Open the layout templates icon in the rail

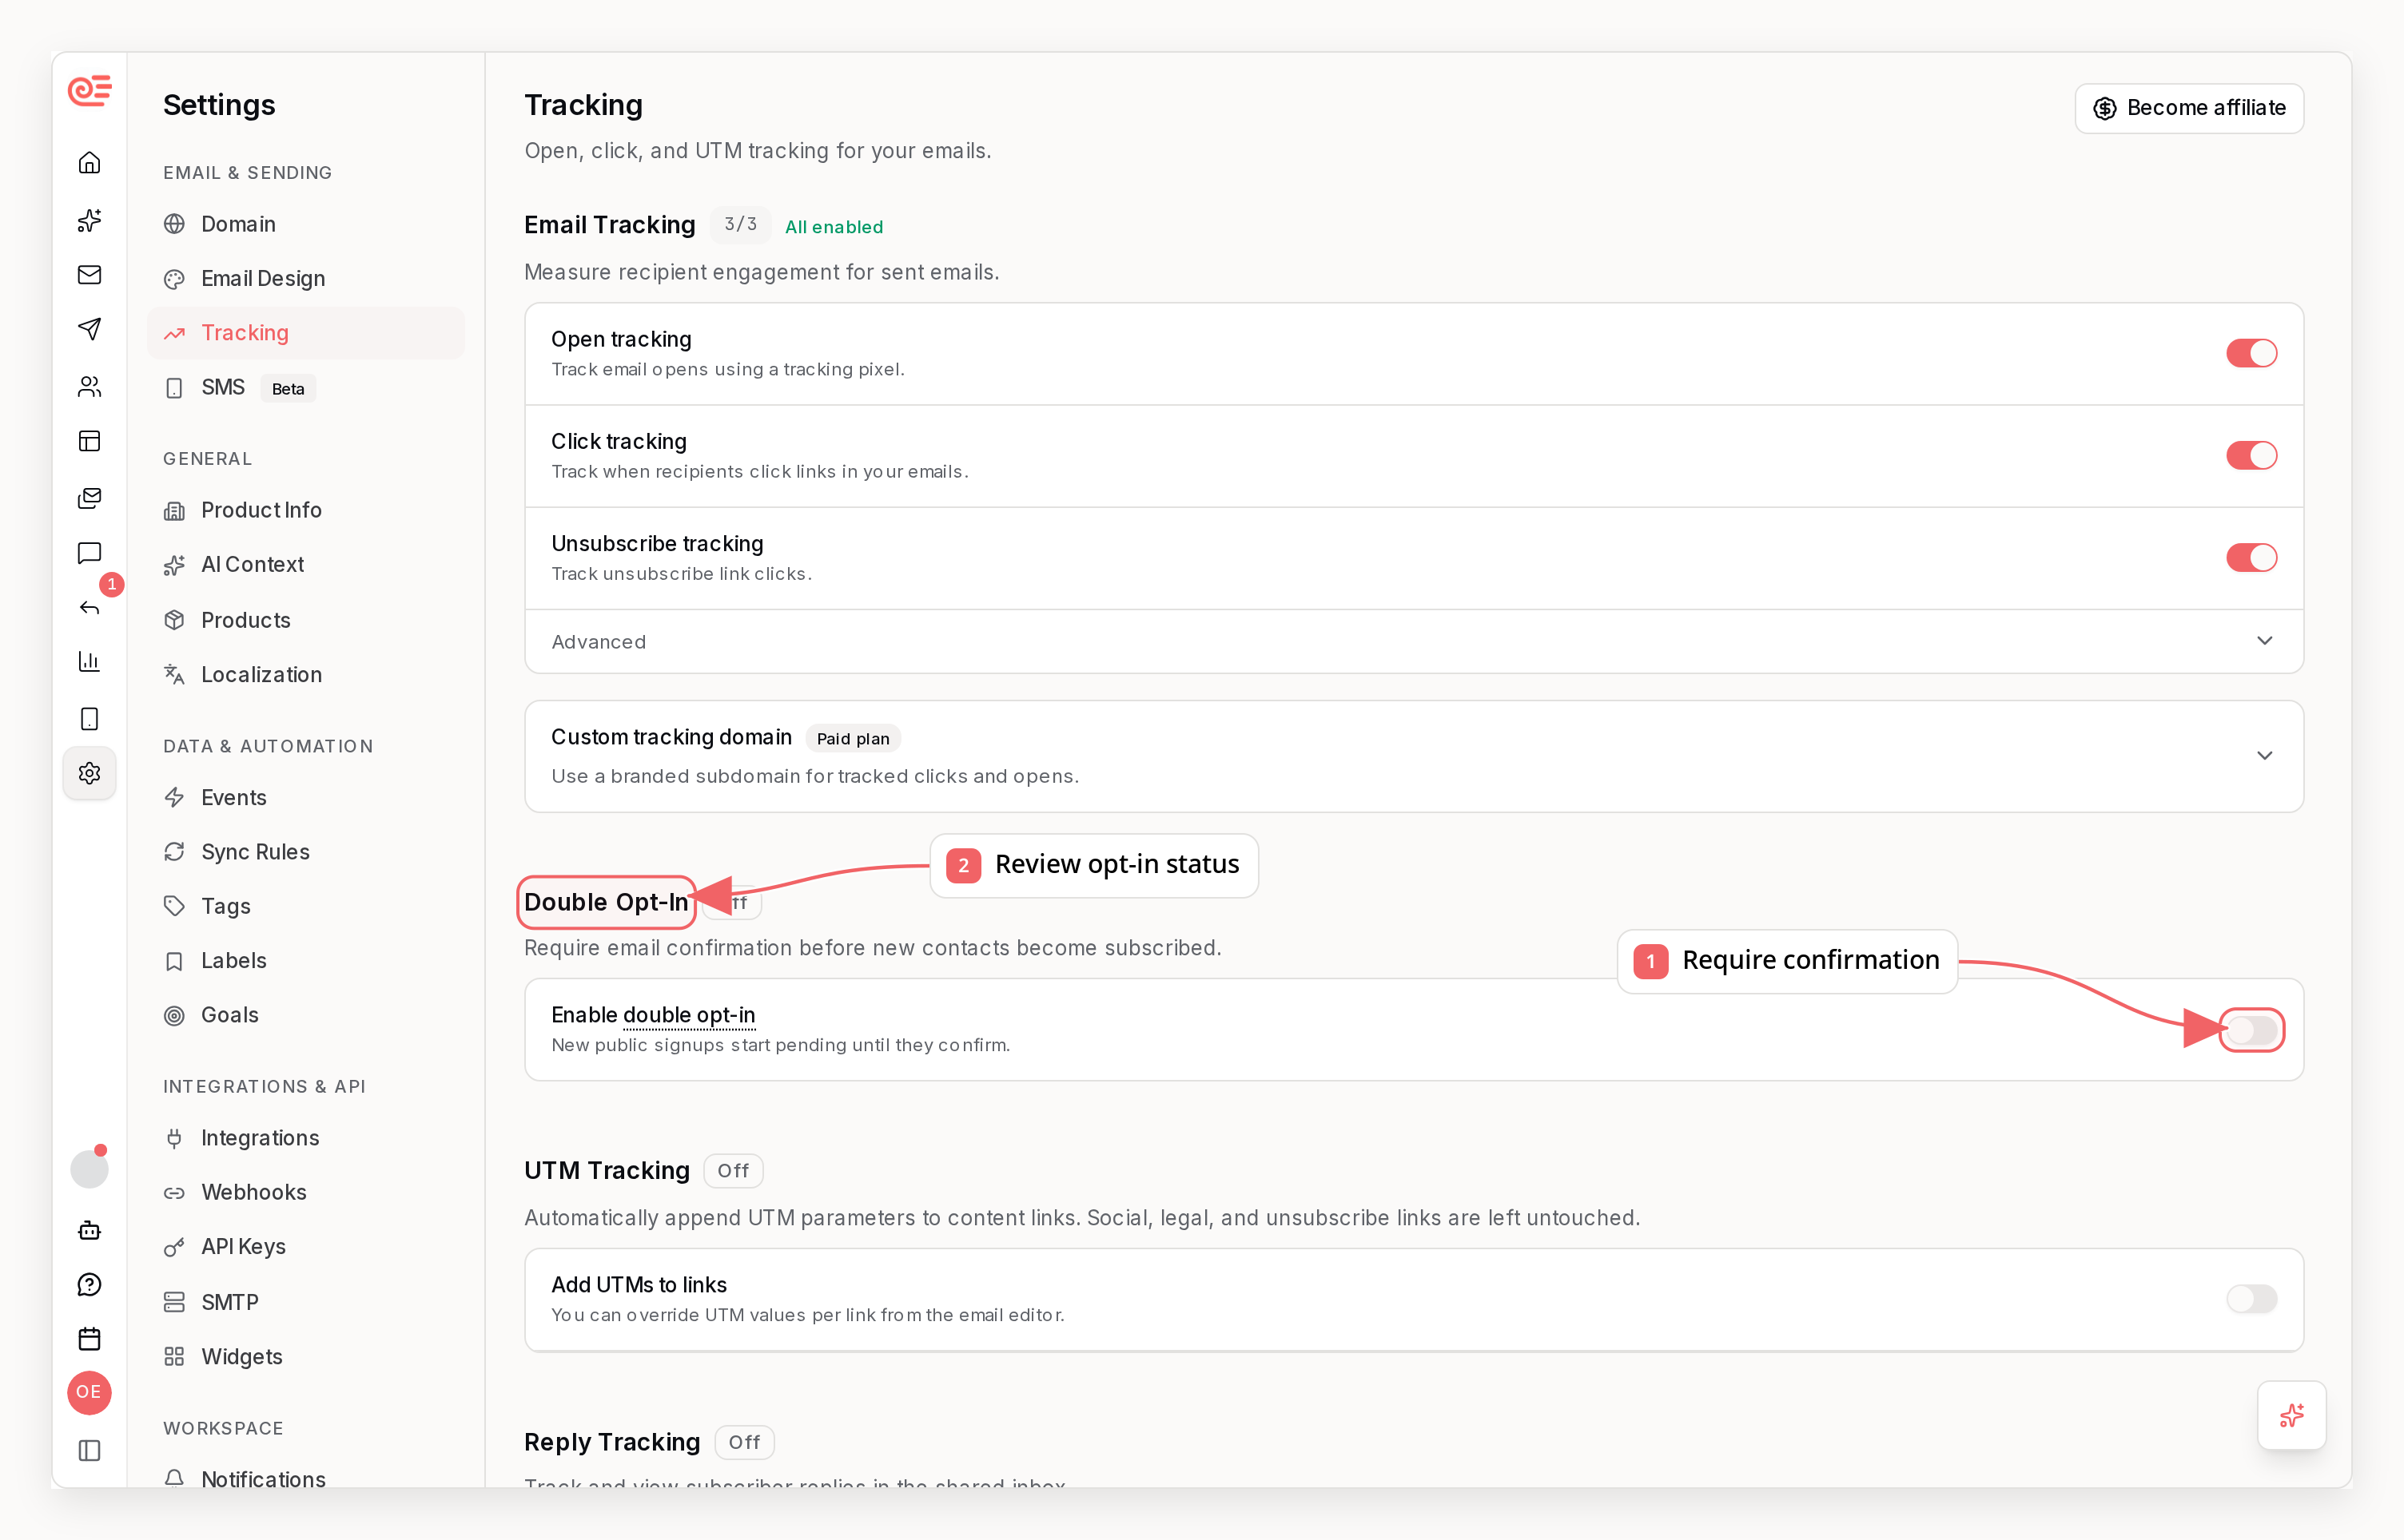pos(90,441)
